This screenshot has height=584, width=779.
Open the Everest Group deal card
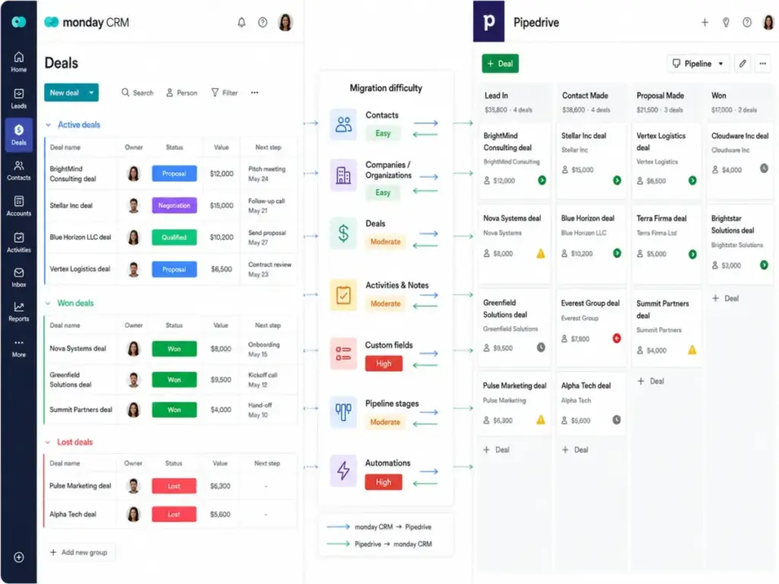[x=590, y=326]
